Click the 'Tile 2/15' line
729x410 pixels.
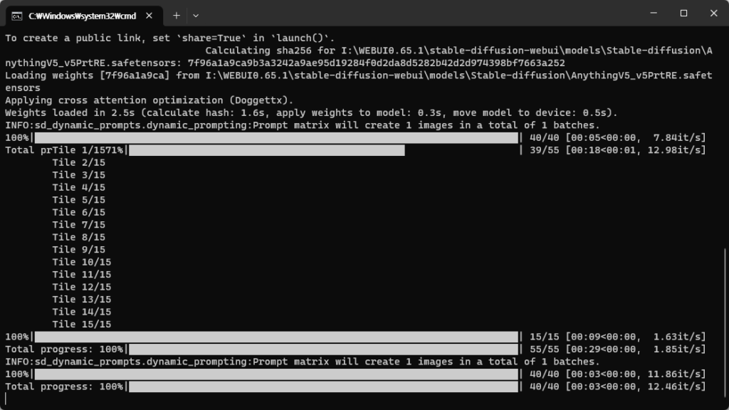click(78, 163)
